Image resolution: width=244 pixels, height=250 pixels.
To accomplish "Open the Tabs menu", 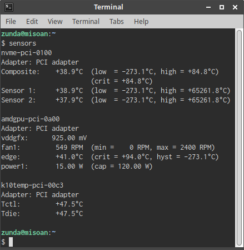I will 116,22.
